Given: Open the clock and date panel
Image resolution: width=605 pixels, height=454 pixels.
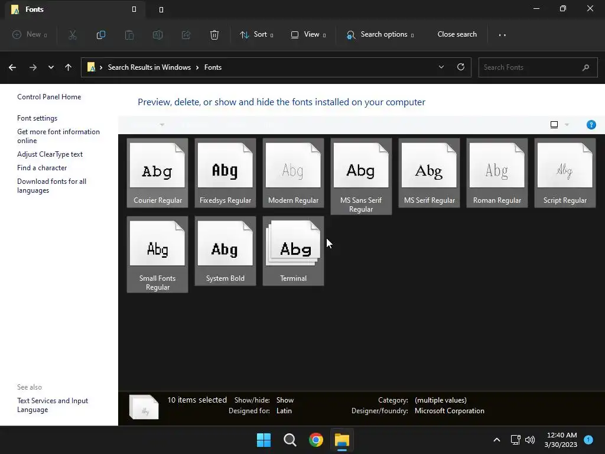Looking at the screenshot, I should point(561,440).
